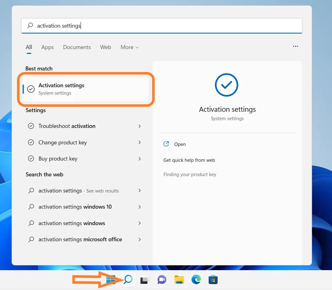Click the search icon beside 'See web results'
The width and height of the screenshot is (332, 290).
coord(31,191)
